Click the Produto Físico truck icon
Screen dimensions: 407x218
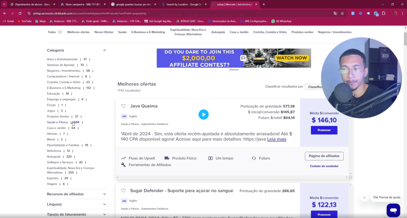click(x=167, y=158)
